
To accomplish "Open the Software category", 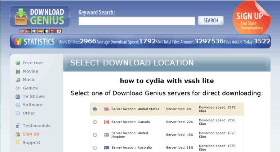I will point(32,105).
